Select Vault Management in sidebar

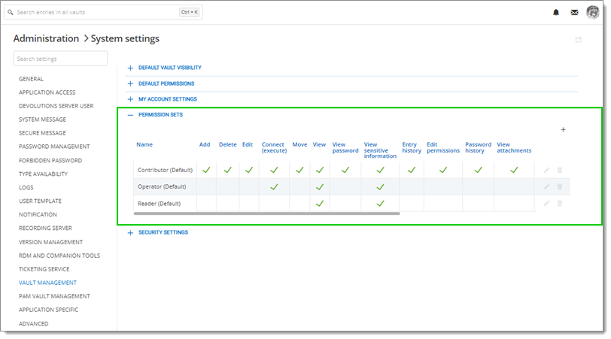click(47, 283)
